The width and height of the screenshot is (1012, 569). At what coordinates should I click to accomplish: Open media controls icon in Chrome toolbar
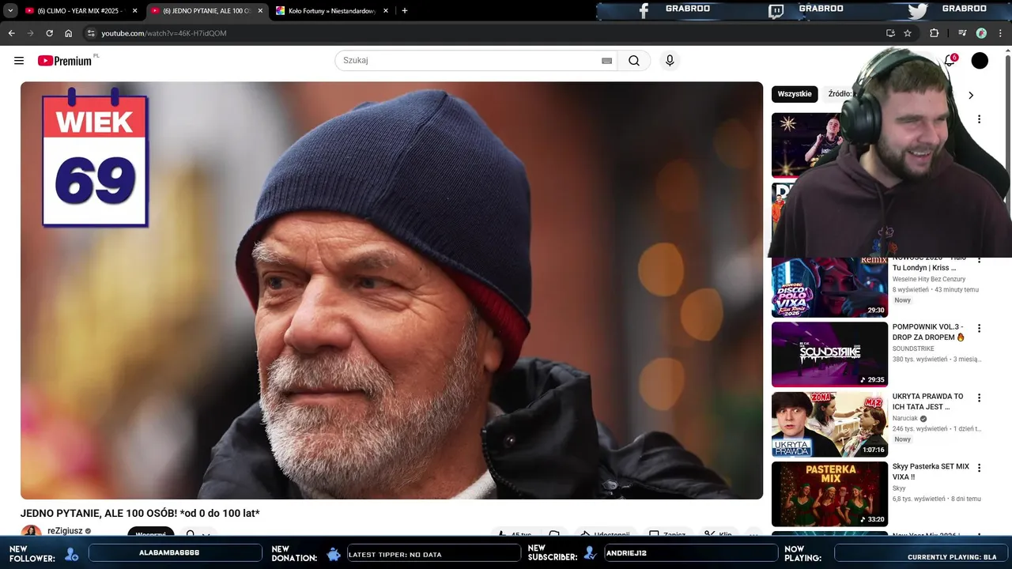tap(962, 33)
